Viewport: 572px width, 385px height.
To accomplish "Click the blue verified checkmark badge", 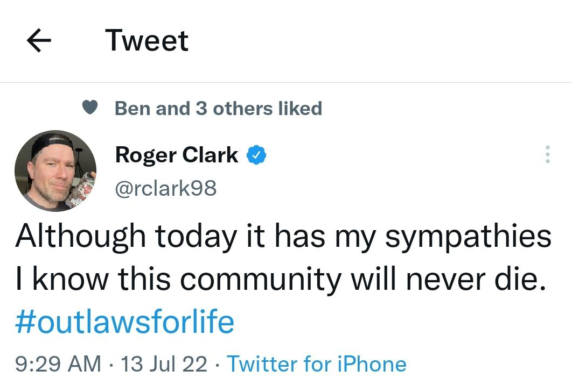I will coord(255,155).
